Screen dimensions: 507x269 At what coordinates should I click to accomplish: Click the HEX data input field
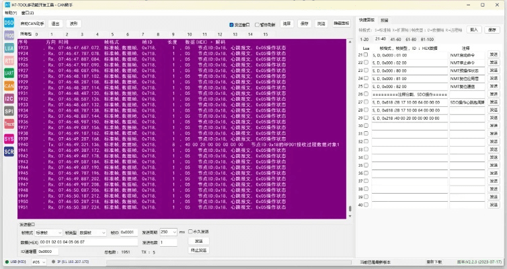pos(88,242)
